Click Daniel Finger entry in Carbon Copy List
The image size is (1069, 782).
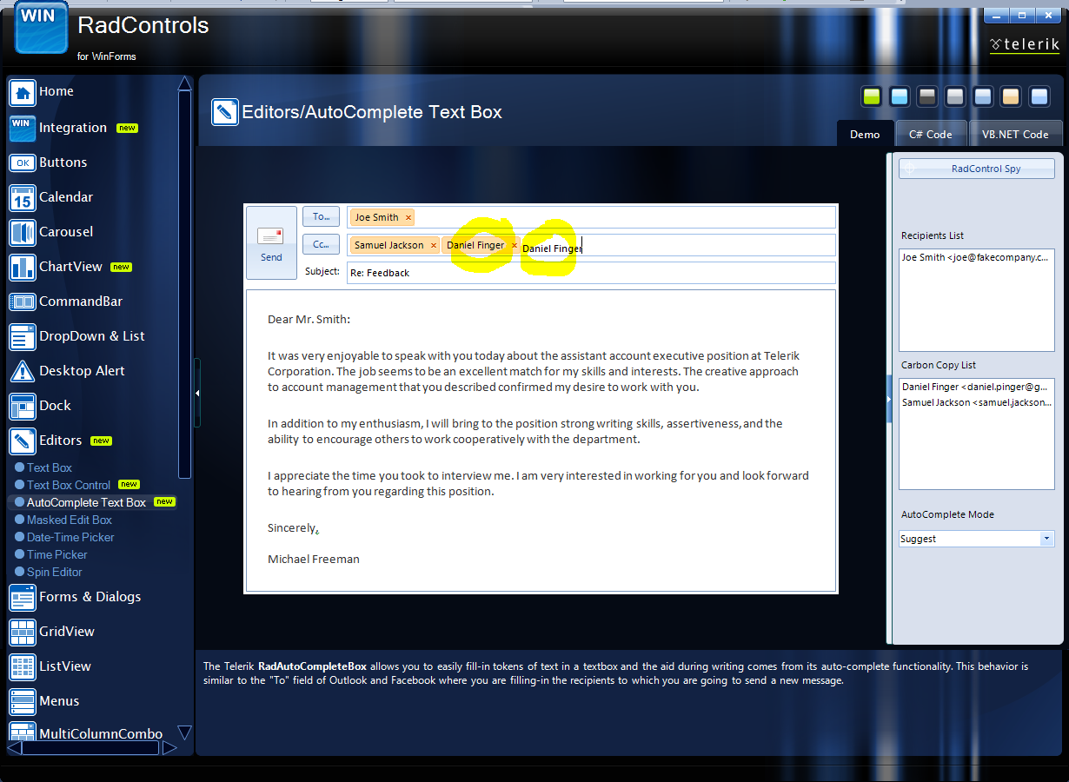click(x=975, y=386)
